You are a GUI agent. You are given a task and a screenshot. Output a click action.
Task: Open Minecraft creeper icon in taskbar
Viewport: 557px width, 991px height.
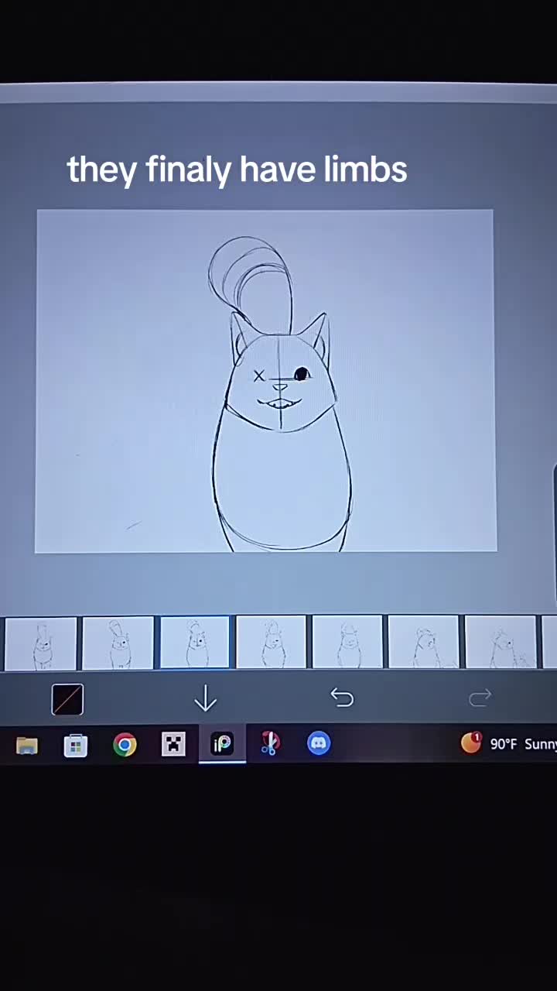pos(173,745)
